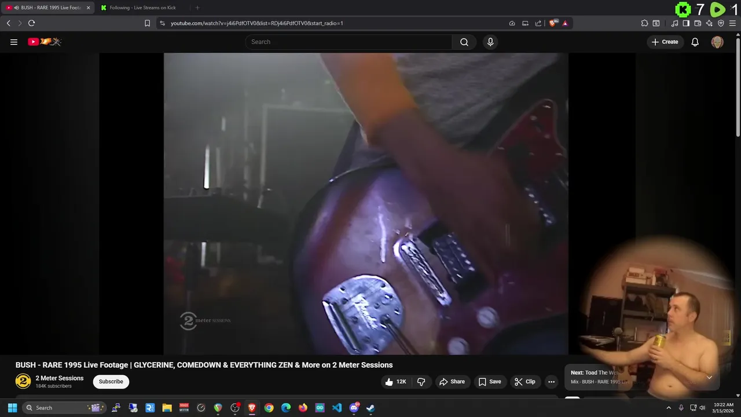The image size is (741, 417).
Task: Click the Subscribe button
Action: pyautogui.click(x=111, y=382)
